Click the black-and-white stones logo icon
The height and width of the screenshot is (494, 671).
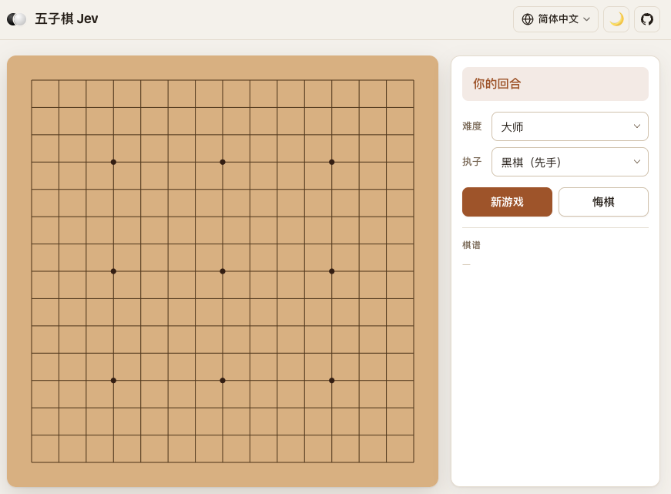pos(17,18)
